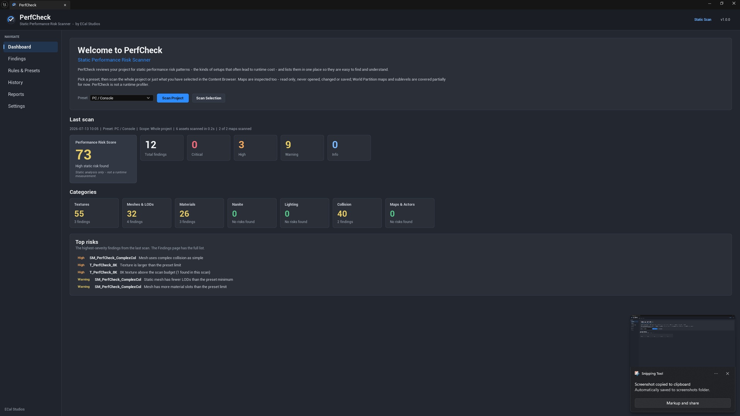Click the Snipping Tool app icon in notification
Viewport: 740px width, 416px height.
pos(637,374)
